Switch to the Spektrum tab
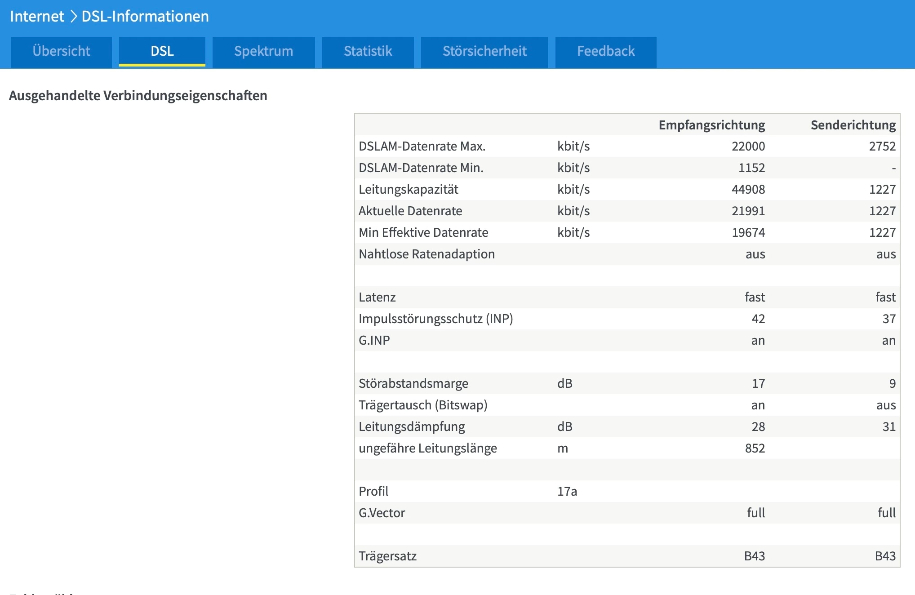915x595 pixels. [x=263, y=51]
